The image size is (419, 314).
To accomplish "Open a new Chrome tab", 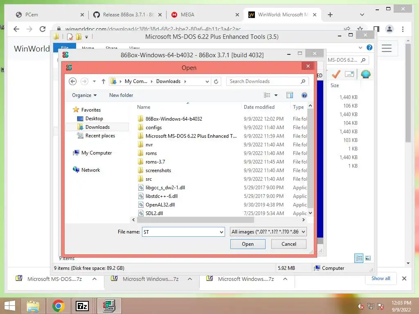I will (330, 15).
